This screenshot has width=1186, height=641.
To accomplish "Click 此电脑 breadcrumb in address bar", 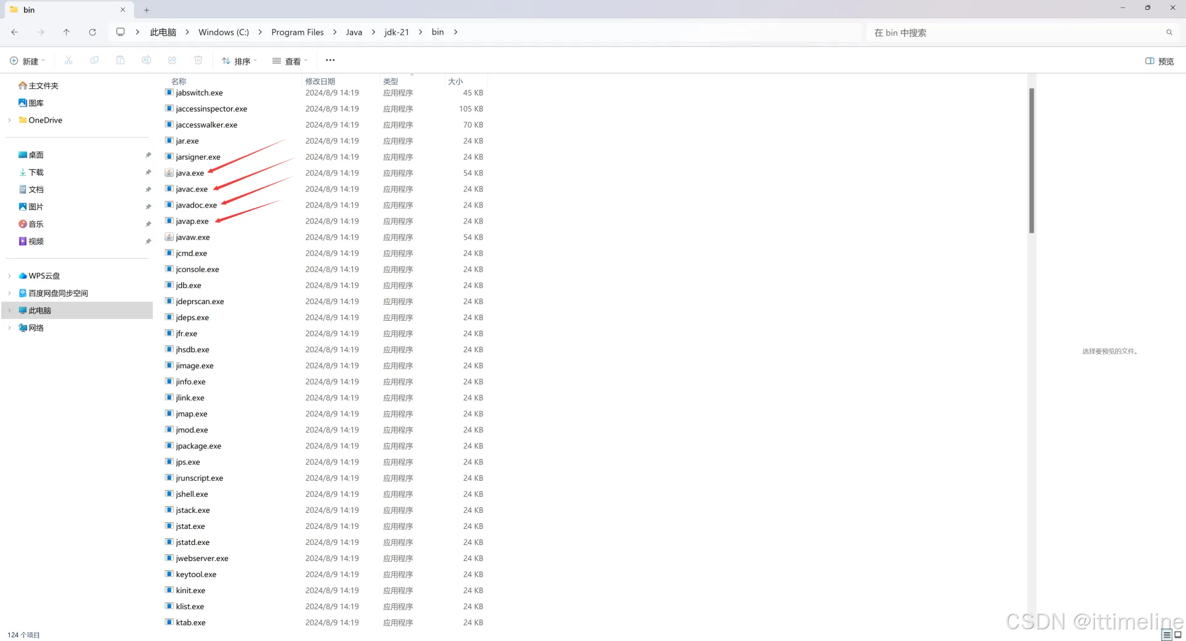I will coord(163,32).
